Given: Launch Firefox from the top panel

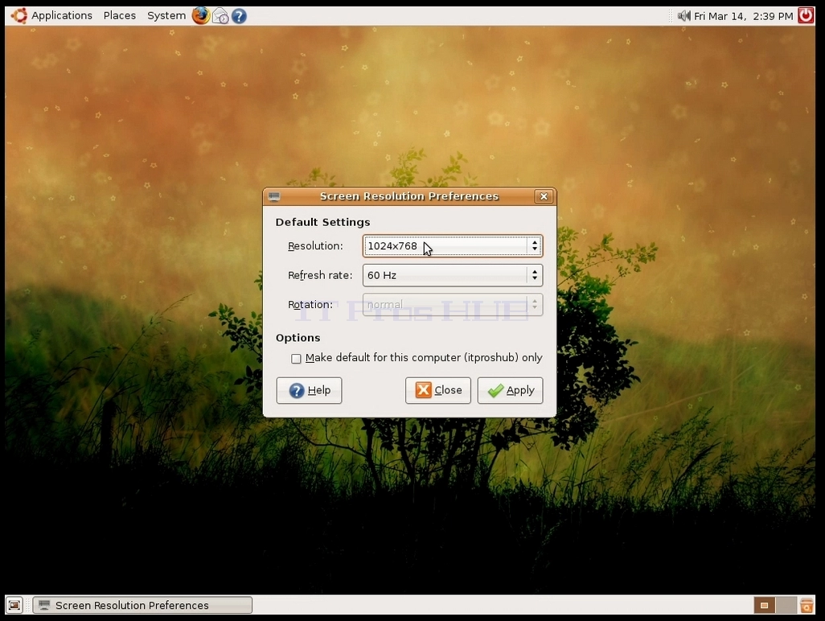Looking at the screenshot, I should pyautogui.click(x=200, y=16).
